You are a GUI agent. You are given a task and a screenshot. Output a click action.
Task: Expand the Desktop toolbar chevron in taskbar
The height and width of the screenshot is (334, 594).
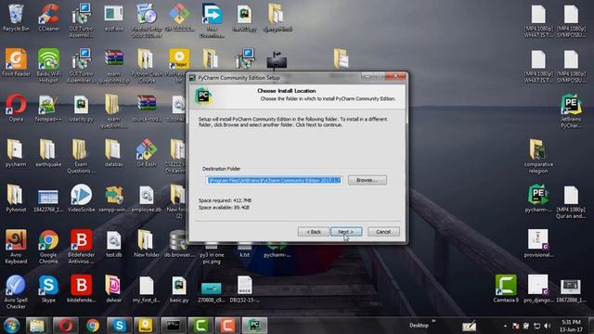point(433,322)
